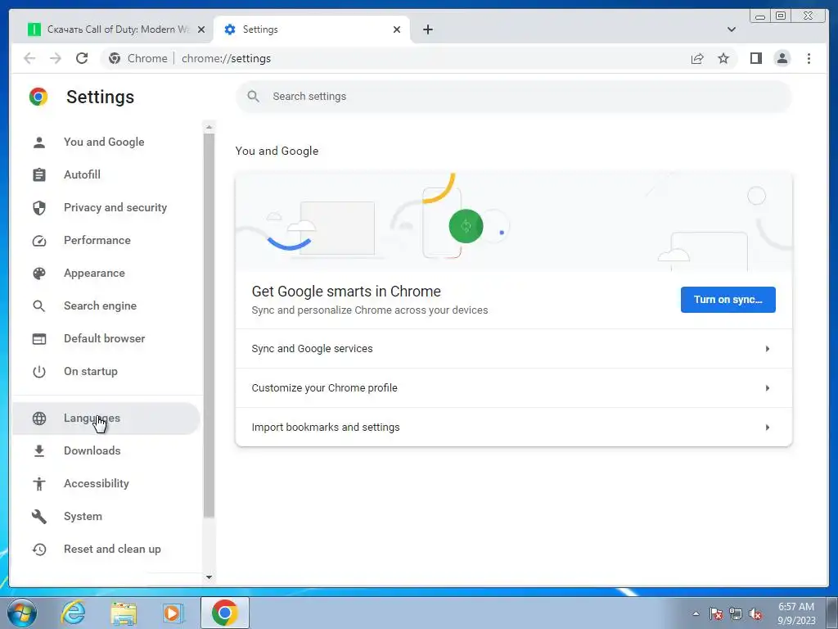Click the taskbar clock showing 6:57 AM
The image size is (838, 629).
795,613
